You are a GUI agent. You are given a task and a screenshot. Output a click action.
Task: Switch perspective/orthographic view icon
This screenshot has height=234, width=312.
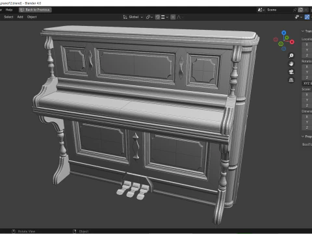pyautogui.click(x=291, y=80)
